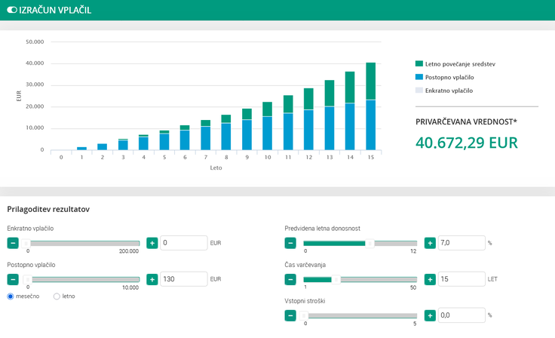Increase Čas varčevanja with plus button
Image resolution: width=555 pixels, height=338 pixels.
430,279
